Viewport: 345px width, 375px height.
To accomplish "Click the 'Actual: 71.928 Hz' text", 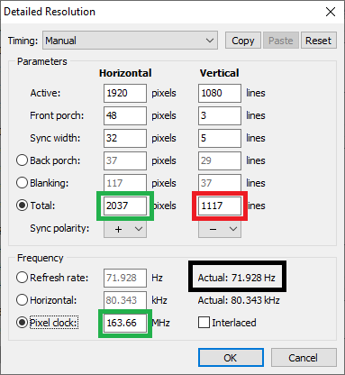I will point(237,278).
